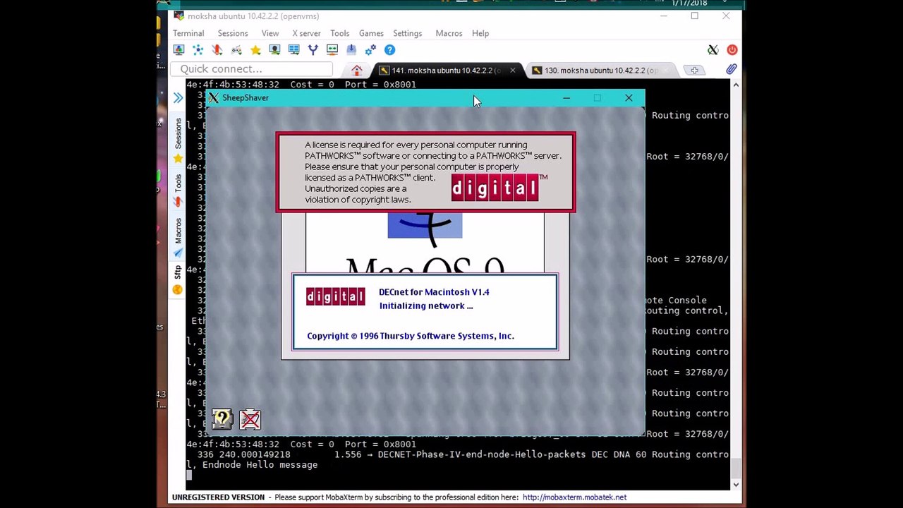Open the Tools menu in the menu bar
This screenshot has width=903, height=508.
(x=339, y=33)
